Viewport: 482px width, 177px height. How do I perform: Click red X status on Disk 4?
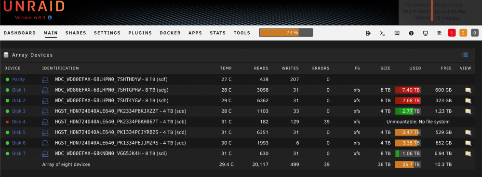pyautogui.click(x=7, y=122)
